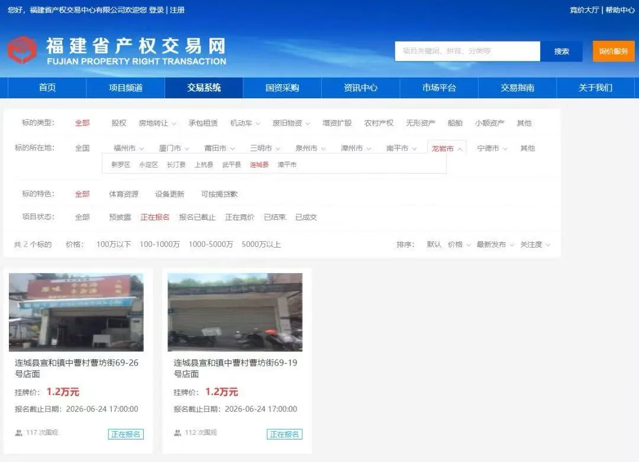
Task: Click the blue 搜索 button
Action: (561, 51)
